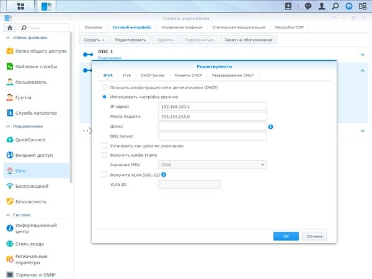The image size is (372, 279).
Task: Open Управление трафиком tab
Action: (x=182, y=27)
